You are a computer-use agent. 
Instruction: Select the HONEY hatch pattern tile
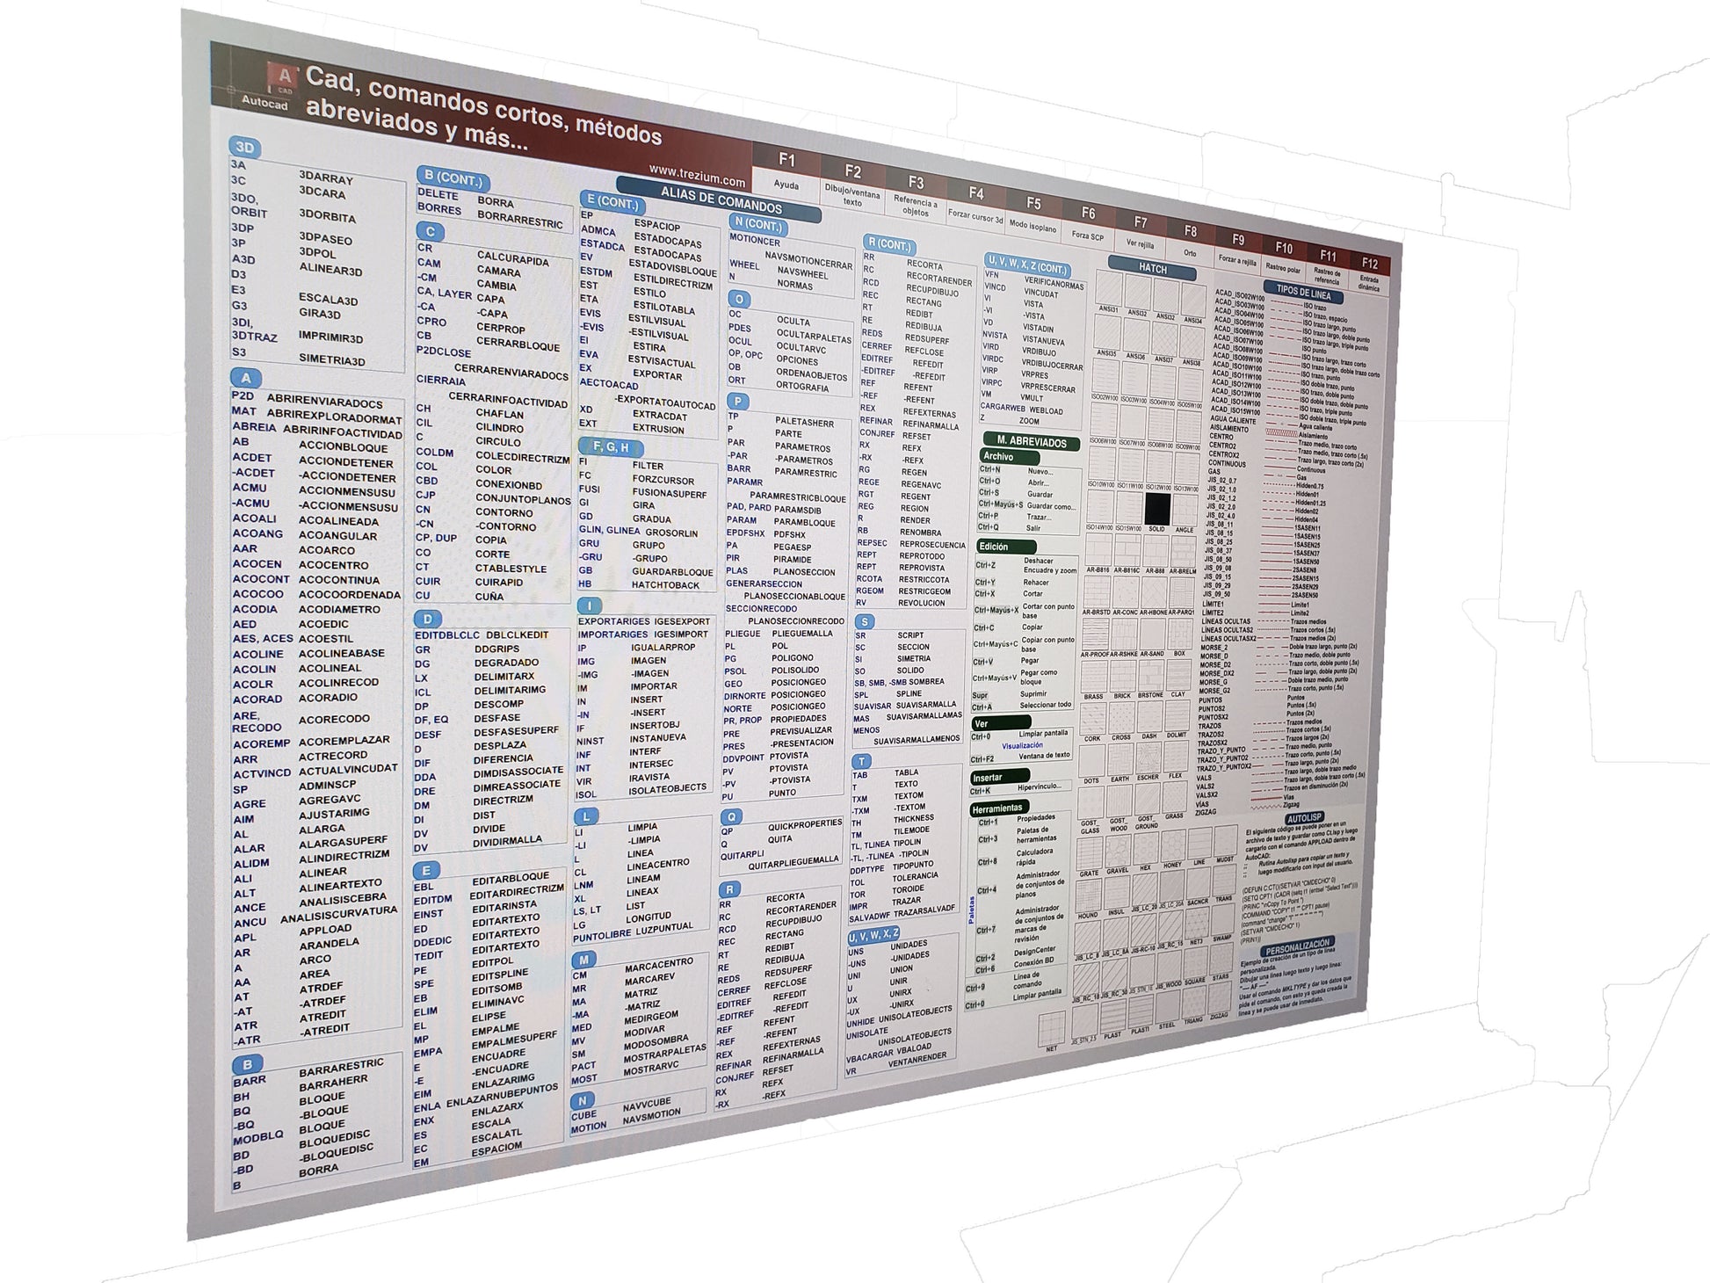(x=1172, y=844)
